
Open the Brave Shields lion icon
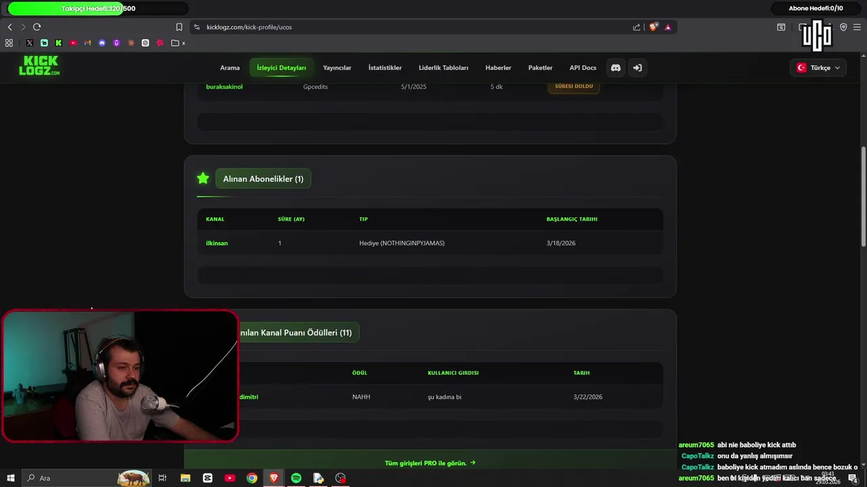[653, 27]
